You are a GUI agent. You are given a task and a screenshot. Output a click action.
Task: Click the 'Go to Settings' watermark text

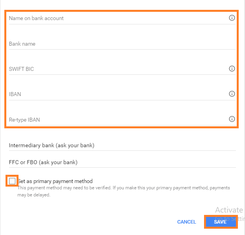[x=230, y=219]
